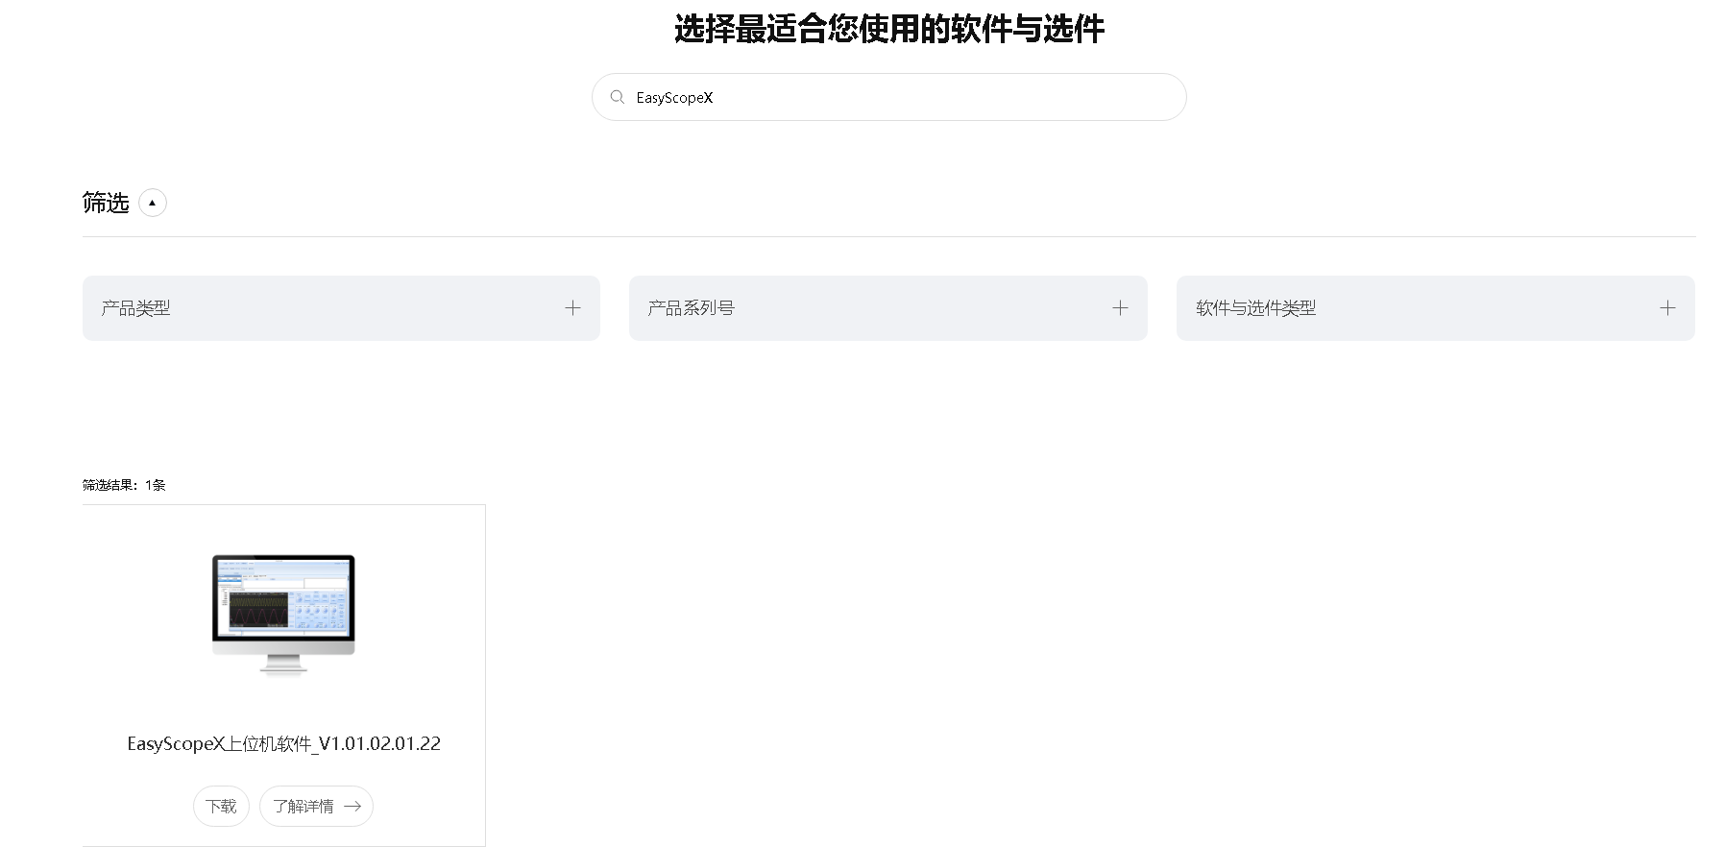1725x847 pixels.
Task: Click the plus icon in 产品类型
Action: point(572,308)
